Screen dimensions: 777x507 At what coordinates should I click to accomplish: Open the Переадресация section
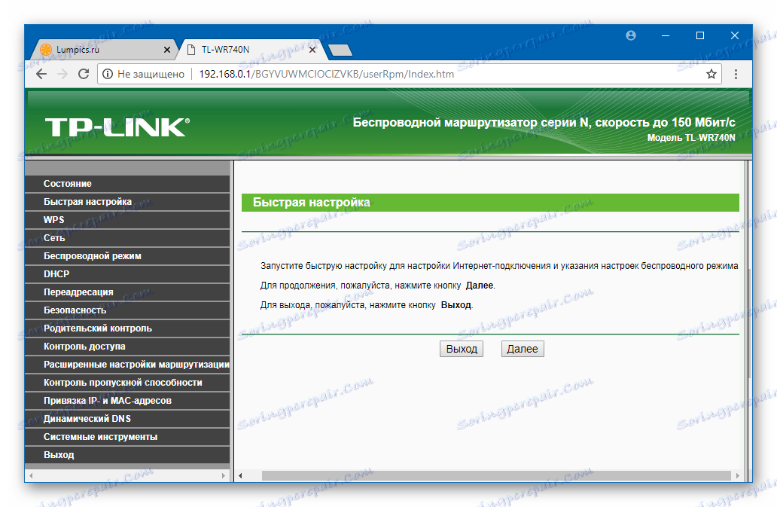click(x=127, y=292)
